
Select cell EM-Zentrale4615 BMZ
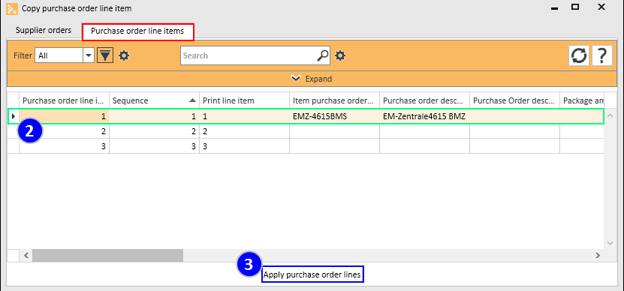(424, 116)
